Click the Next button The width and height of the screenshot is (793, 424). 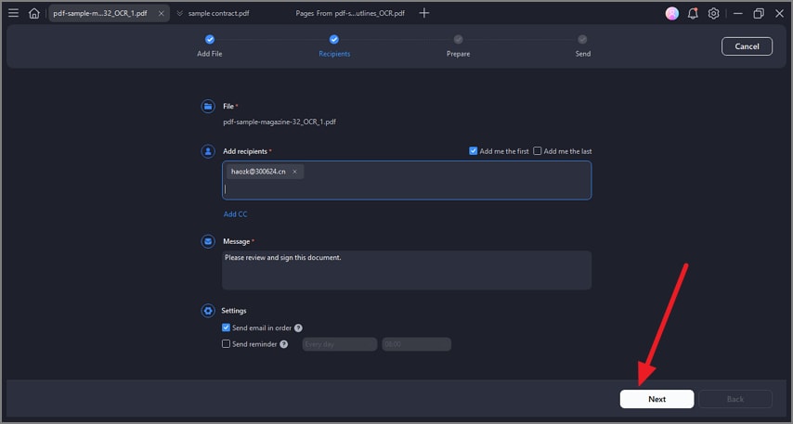click(656, 399)
